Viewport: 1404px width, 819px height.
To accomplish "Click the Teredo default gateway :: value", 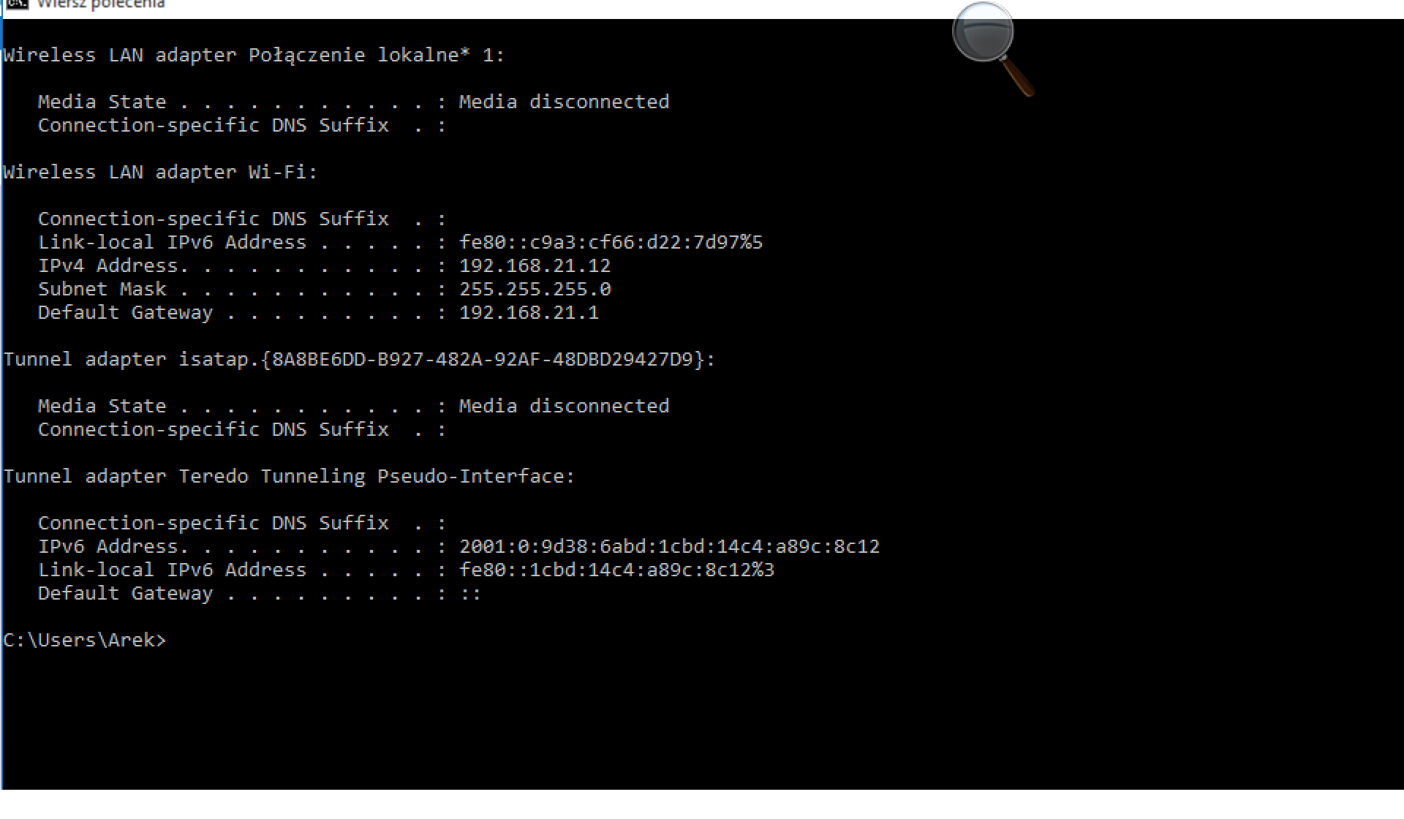I will tap(470, 593).
